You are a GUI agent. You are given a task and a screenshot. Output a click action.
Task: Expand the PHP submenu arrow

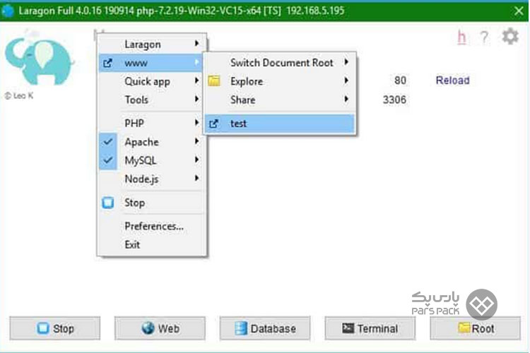(196, 123)
